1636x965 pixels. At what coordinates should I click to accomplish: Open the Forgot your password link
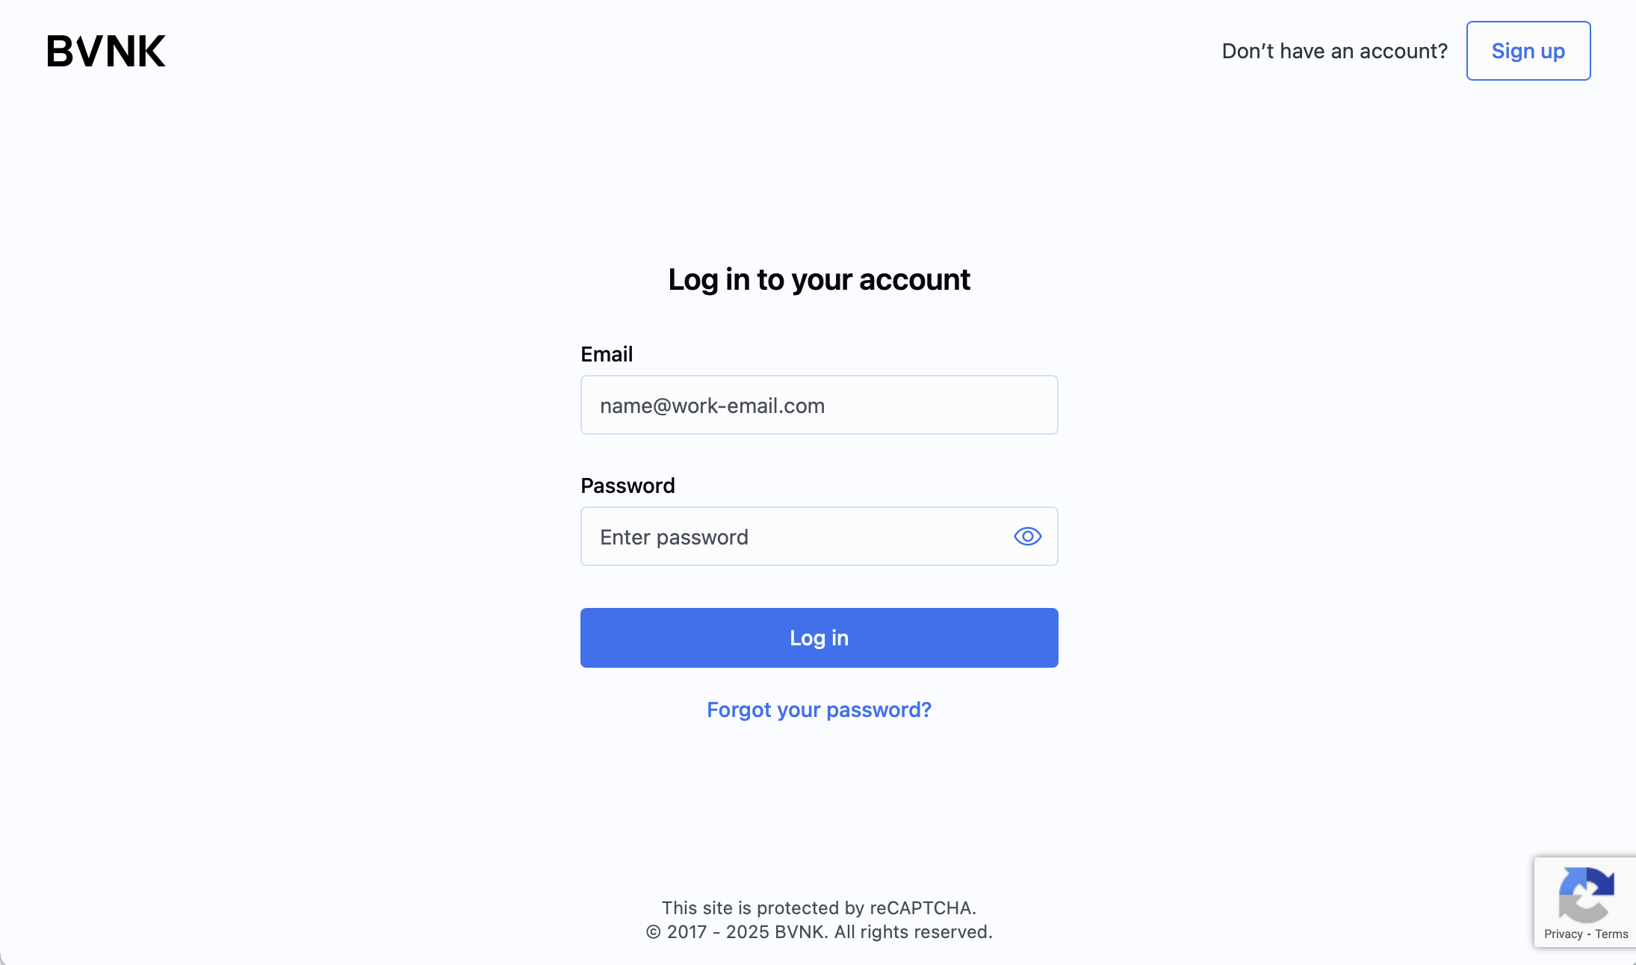[819, 710]
